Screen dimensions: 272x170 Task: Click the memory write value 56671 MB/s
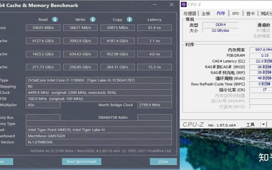pos(80,28)
